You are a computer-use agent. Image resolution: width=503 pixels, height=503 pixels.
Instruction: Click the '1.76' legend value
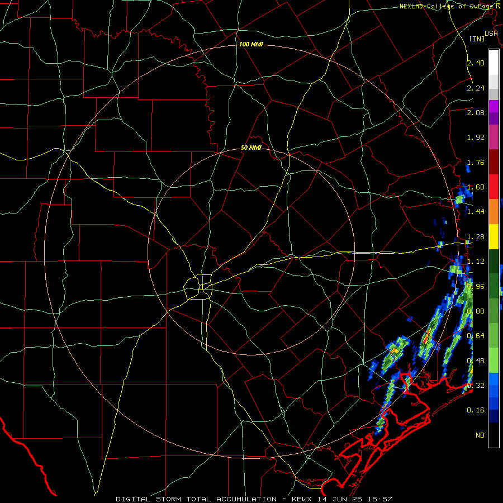(476, 162)
